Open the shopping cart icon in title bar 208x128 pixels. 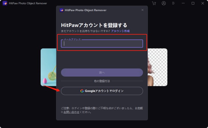154,3
